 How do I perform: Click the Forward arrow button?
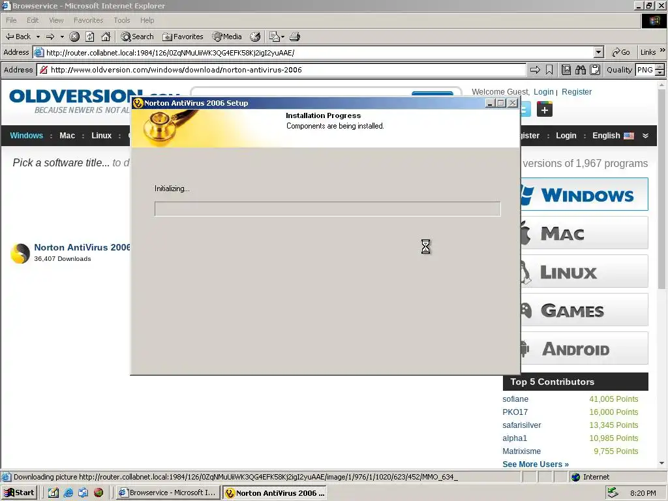point(50,37)
